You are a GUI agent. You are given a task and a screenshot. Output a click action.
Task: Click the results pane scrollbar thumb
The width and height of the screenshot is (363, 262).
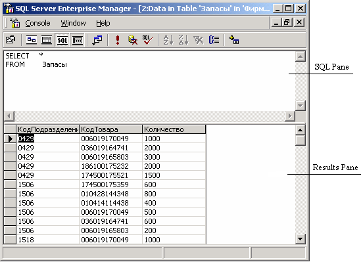pos(301,140)
